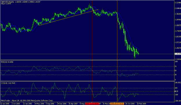The height and width of the screenshot is (105, 181).
Task: Click the red vertical line in price chart
Action: 92,30
